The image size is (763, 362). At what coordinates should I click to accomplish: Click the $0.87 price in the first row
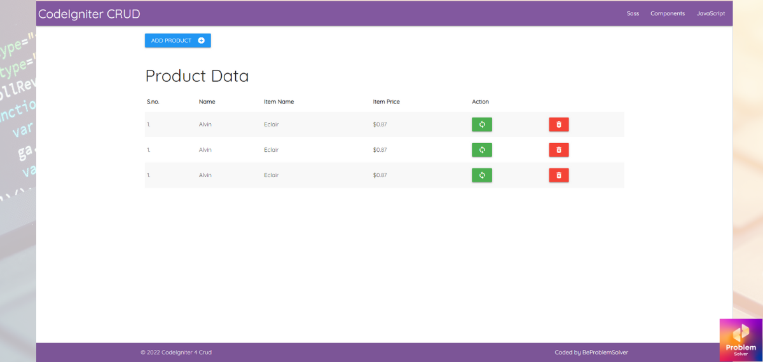tap(380, 124)
